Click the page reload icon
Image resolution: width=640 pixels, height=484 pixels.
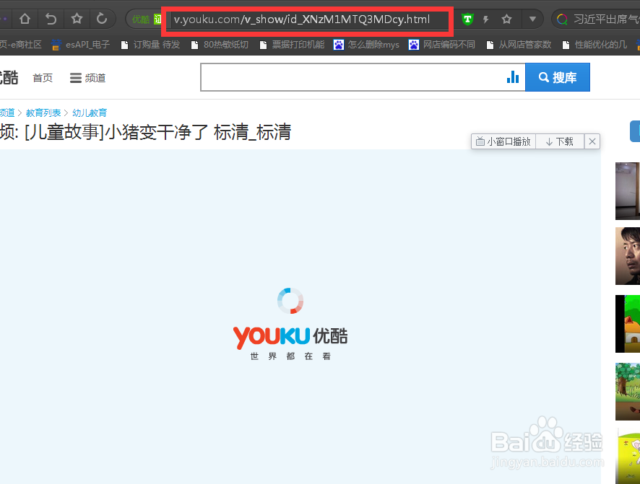pos(102,18)
